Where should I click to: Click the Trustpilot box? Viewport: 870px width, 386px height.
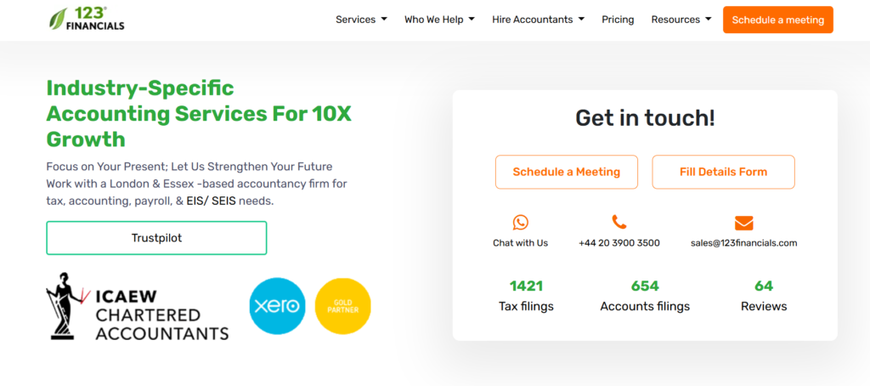pyautogui.click(x=156, y=238)
